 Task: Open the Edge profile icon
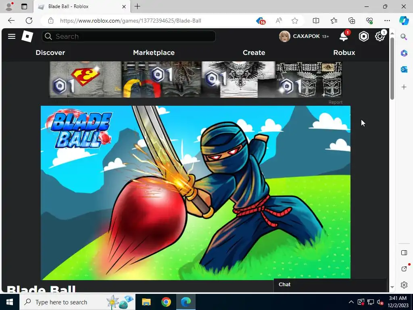(10, 6)
